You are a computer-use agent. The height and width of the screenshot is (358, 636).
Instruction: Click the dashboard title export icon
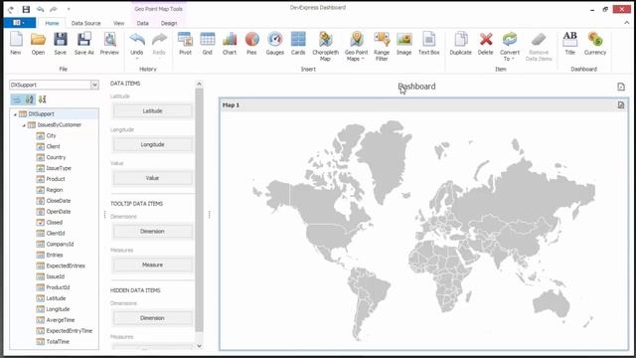click(621, 87)
